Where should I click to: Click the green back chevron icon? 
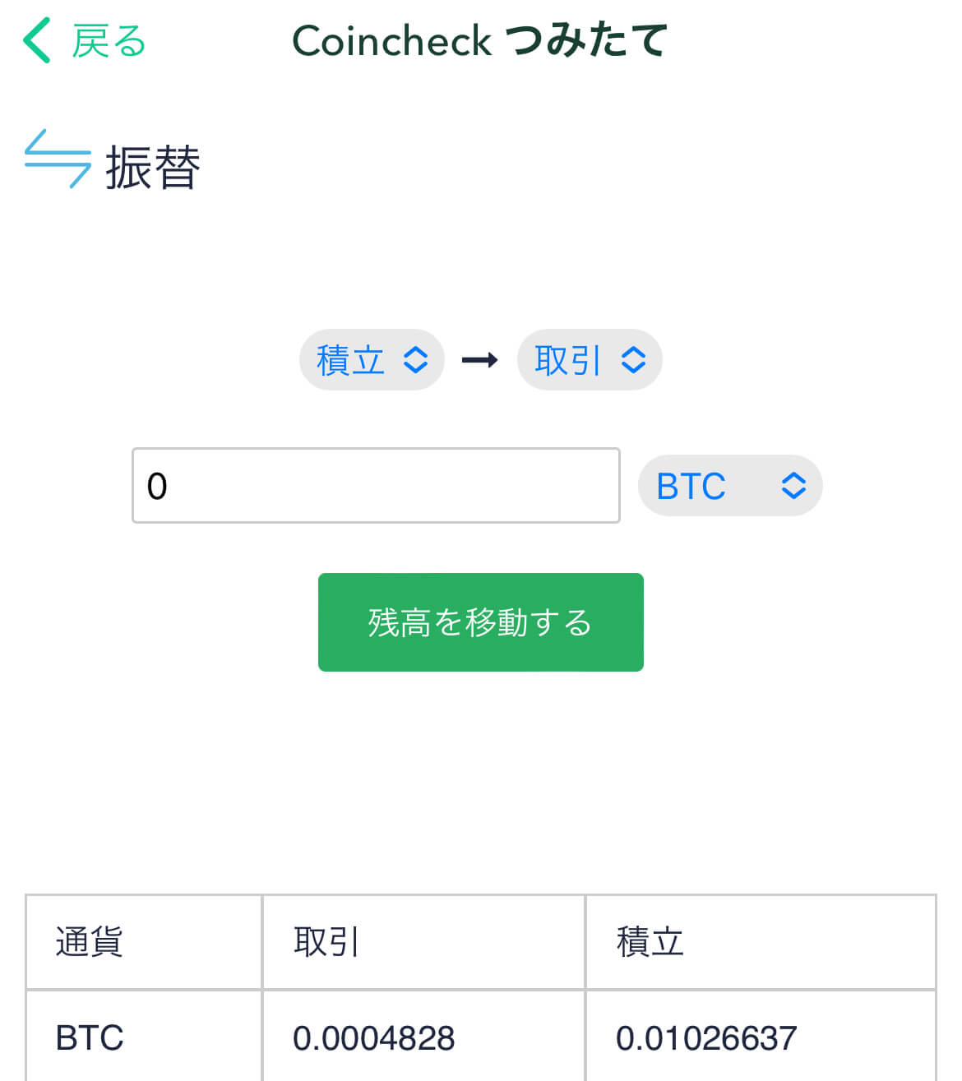pos(37,41)
